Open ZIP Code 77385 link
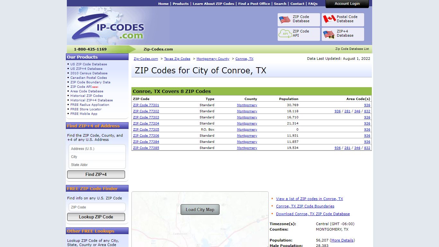The image size is (439, 247). coord(146,148)
